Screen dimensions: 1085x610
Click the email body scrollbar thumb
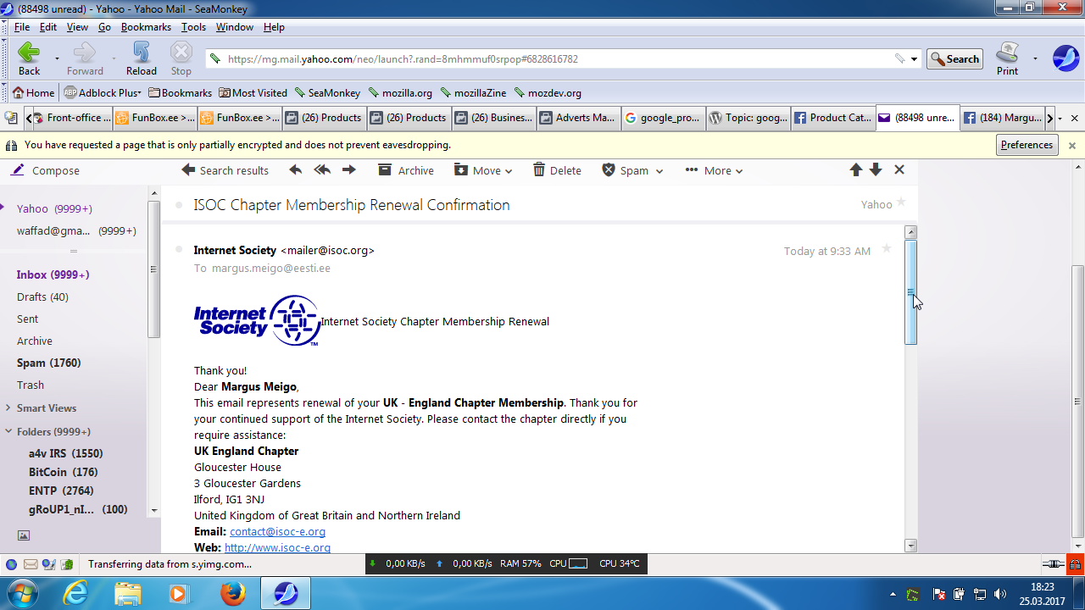click(x=911, y=292)
